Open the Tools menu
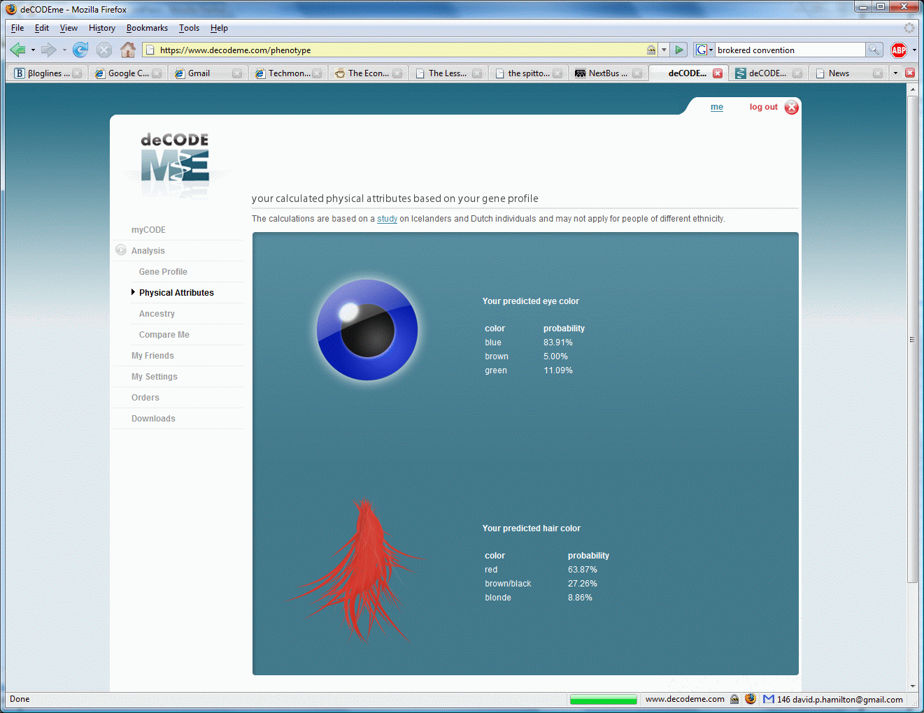Screen dimensions: 924x713 click(x=189, y=28)
